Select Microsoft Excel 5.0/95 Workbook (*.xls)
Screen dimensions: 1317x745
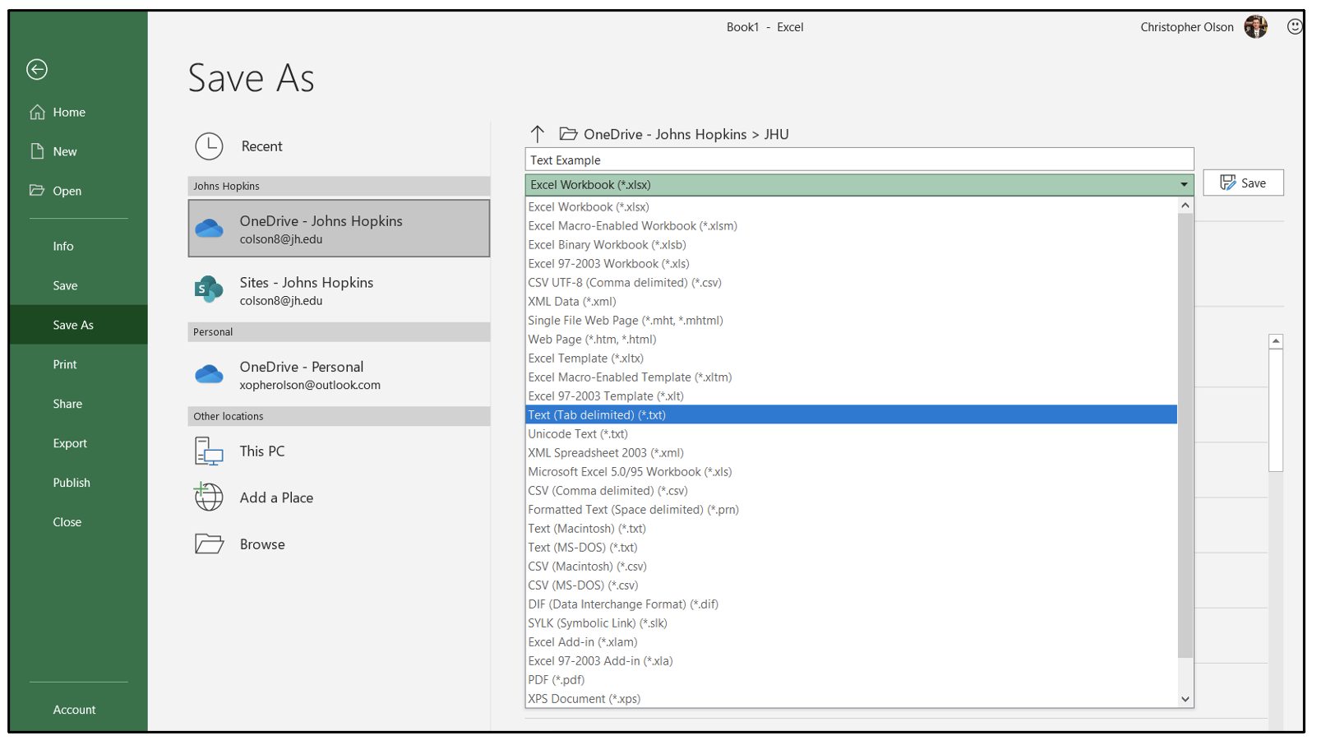click(x=851, y=471)
